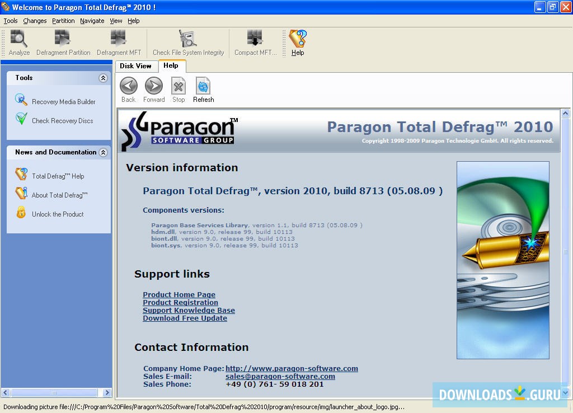Start Defragment Partition
Screen dimensions: 573x413
point(63,42)
